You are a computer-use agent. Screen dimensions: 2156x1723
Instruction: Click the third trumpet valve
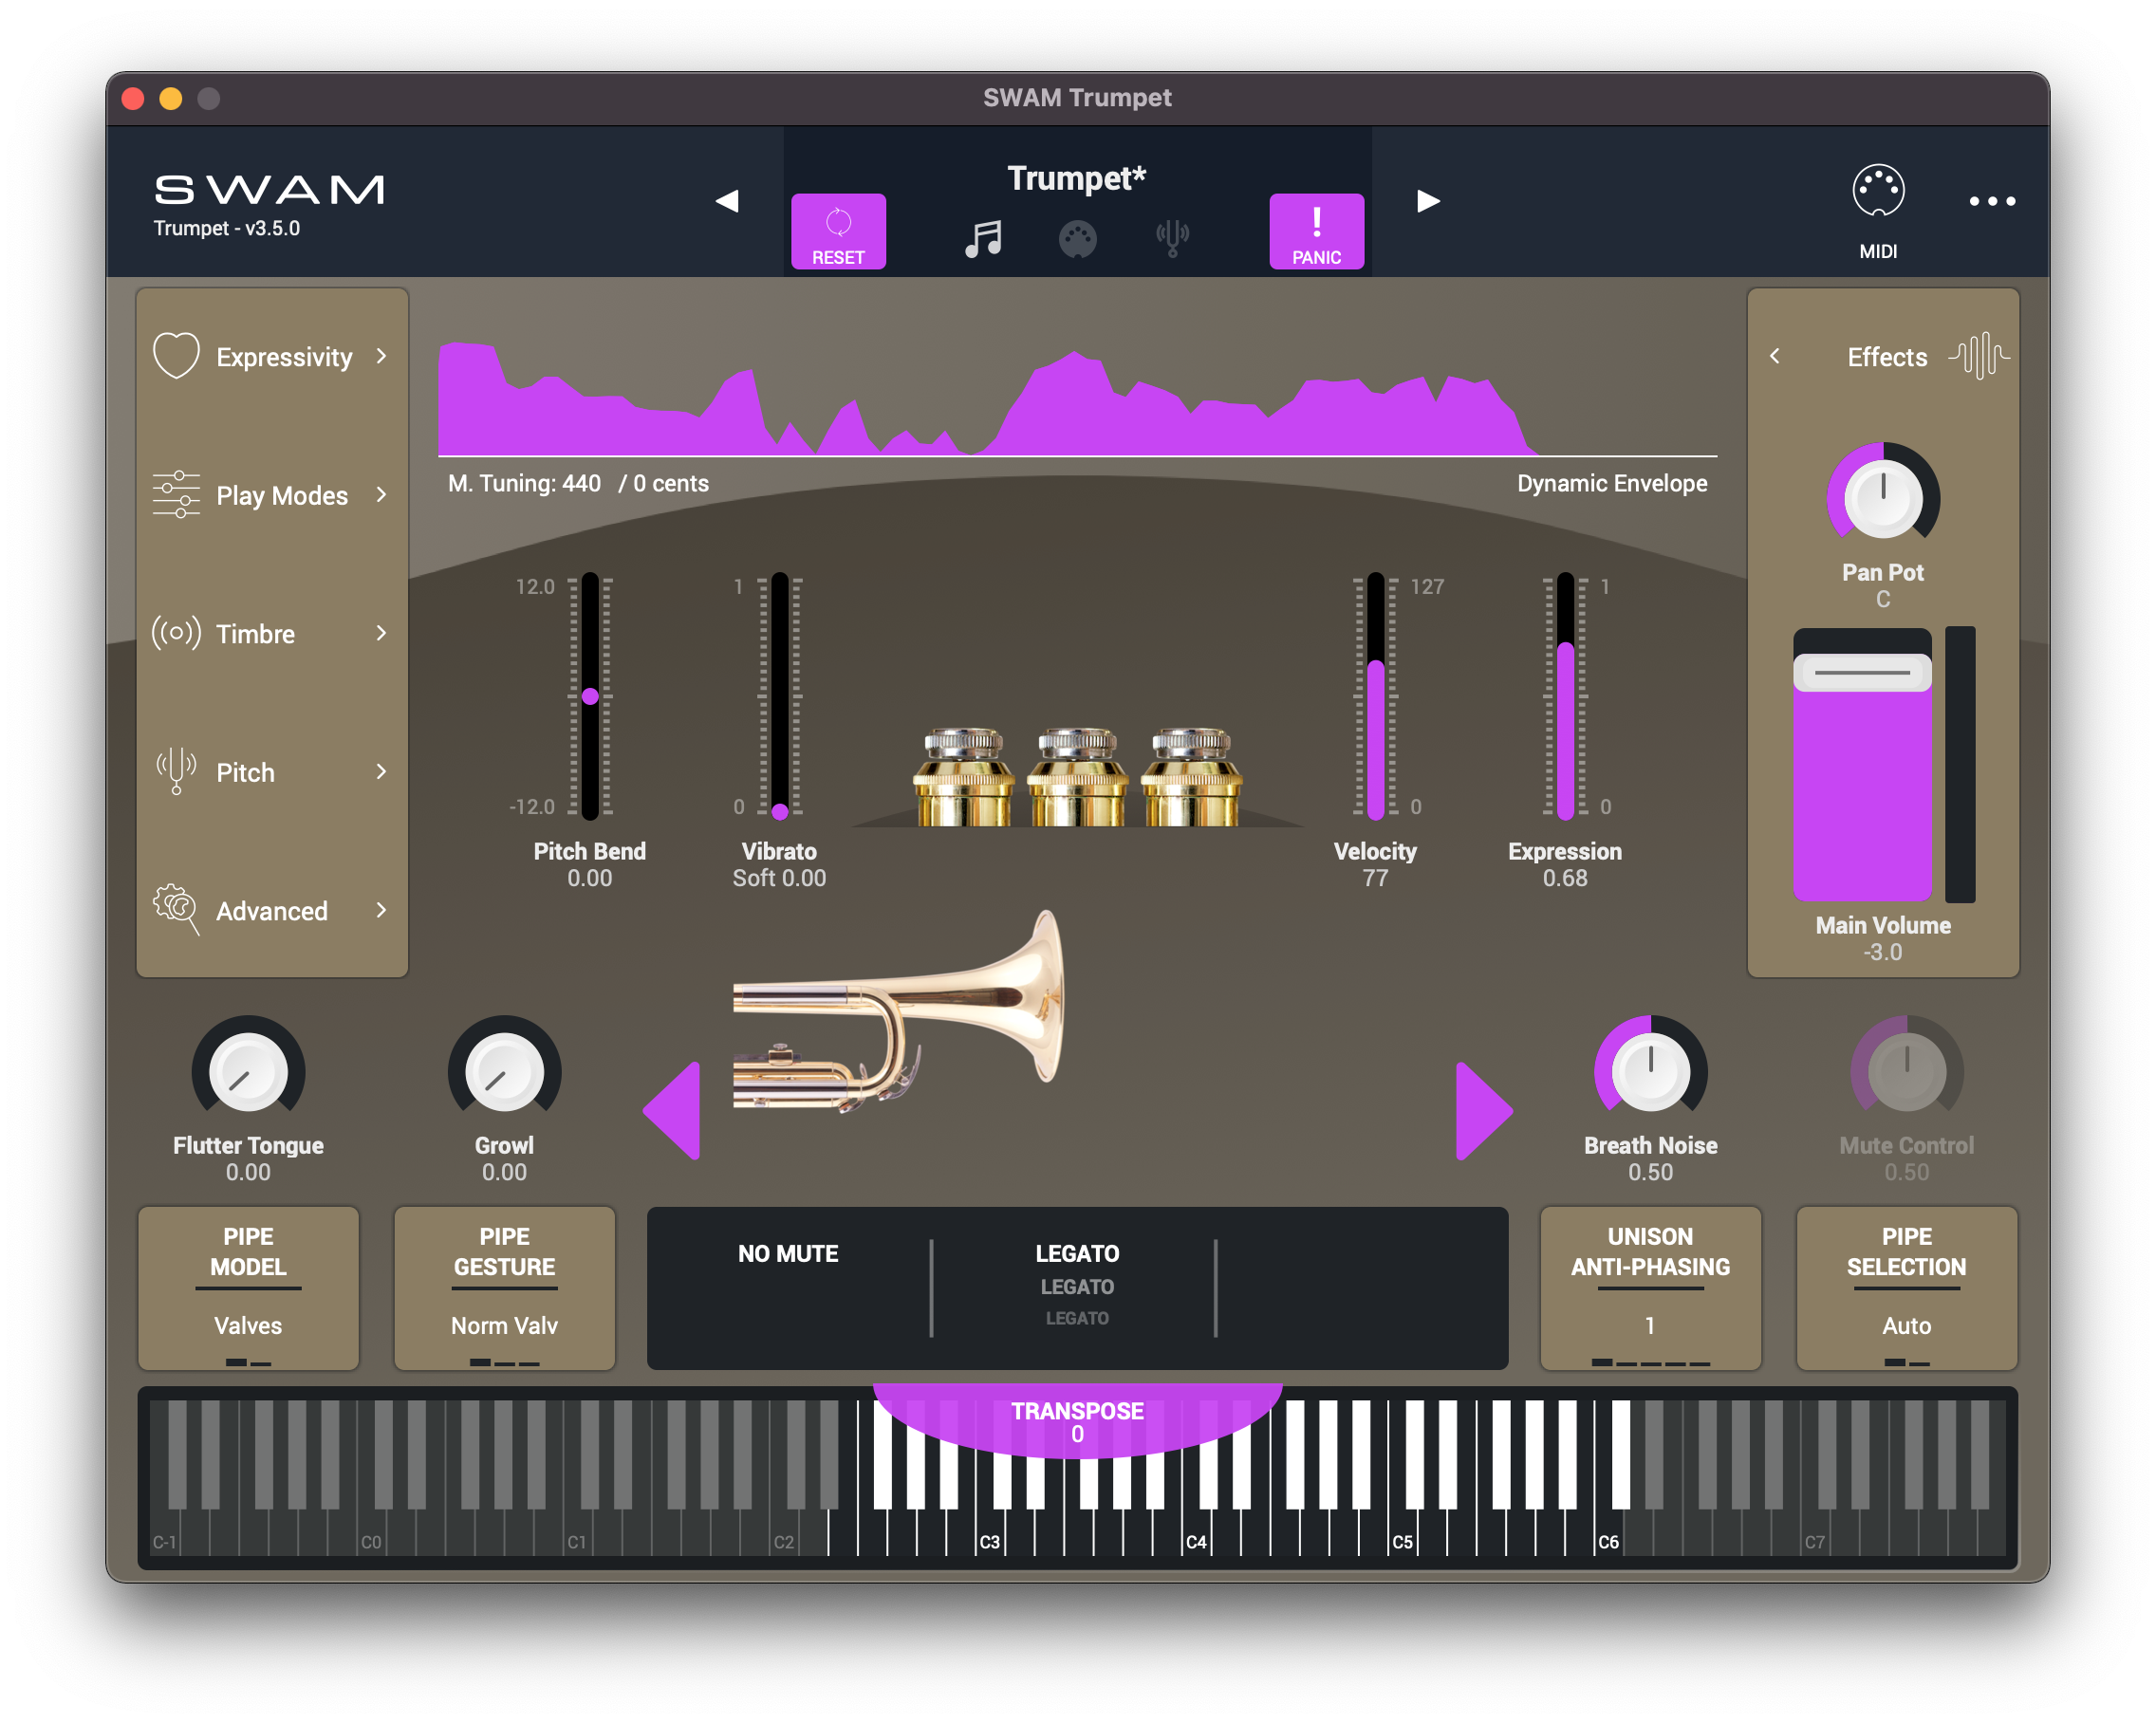click(1191, 777)
